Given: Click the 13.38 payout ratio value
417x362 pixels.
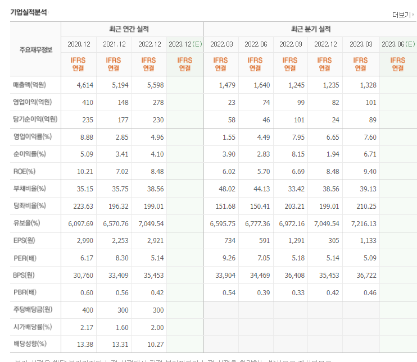Looking at the screenshot, I should [x=85, y=345].
